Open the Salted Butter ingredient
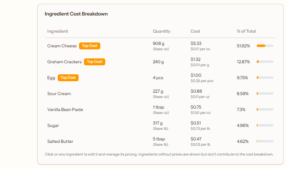287x169 pixels. tap(60, 141)
